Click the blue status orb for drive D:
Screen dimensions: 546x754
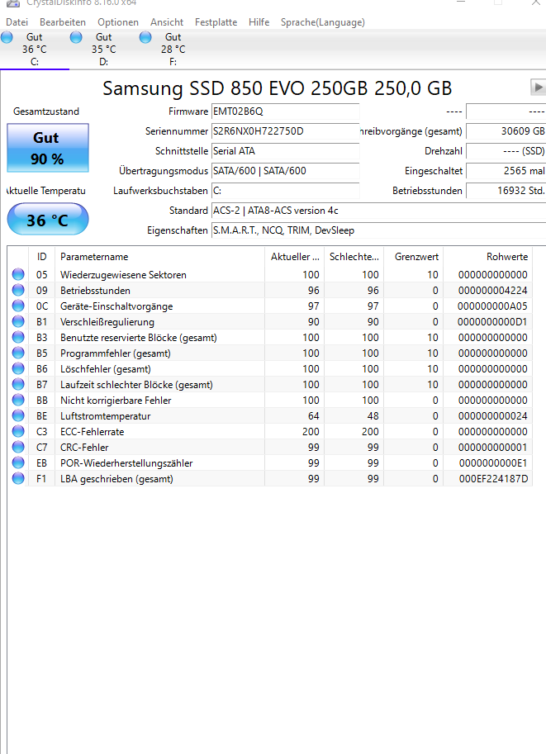click(76, 37)
